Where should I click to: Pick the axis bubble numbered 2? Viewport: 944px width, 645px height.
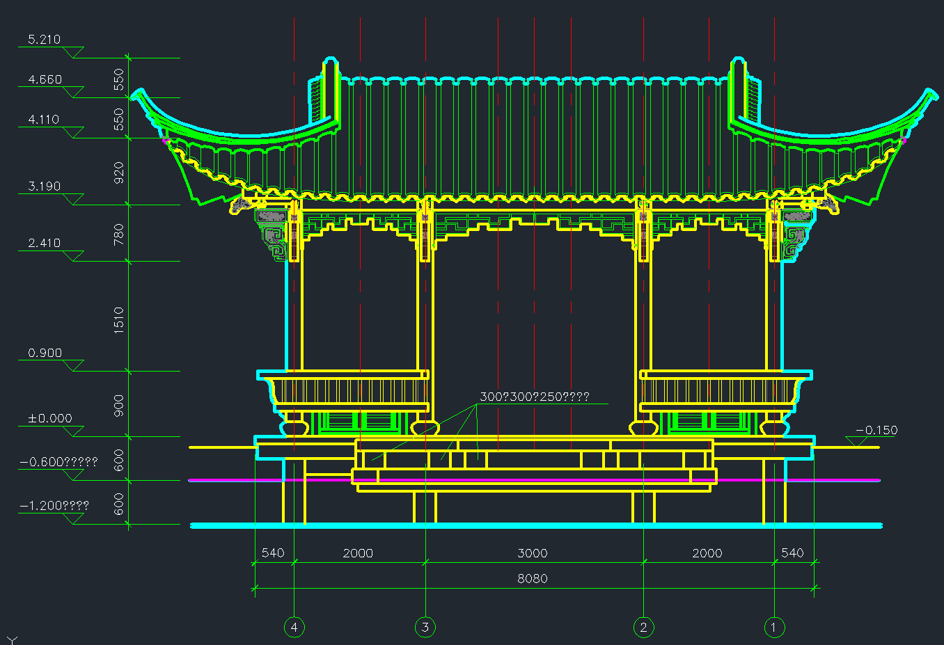tap(643, 628)
